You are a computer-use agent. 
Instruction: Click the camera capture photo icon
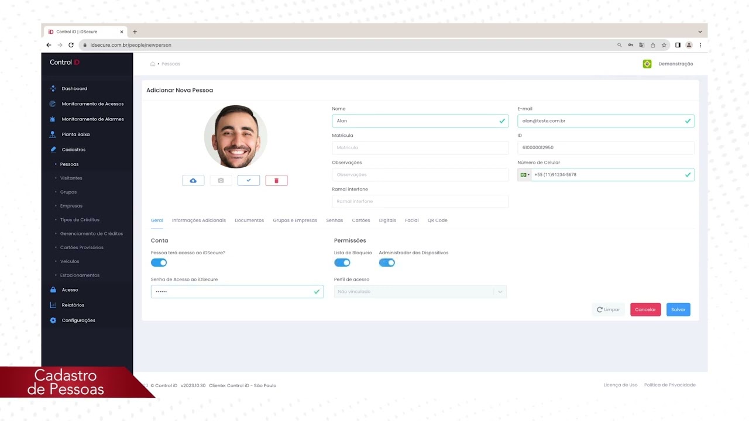click(221, 181)
